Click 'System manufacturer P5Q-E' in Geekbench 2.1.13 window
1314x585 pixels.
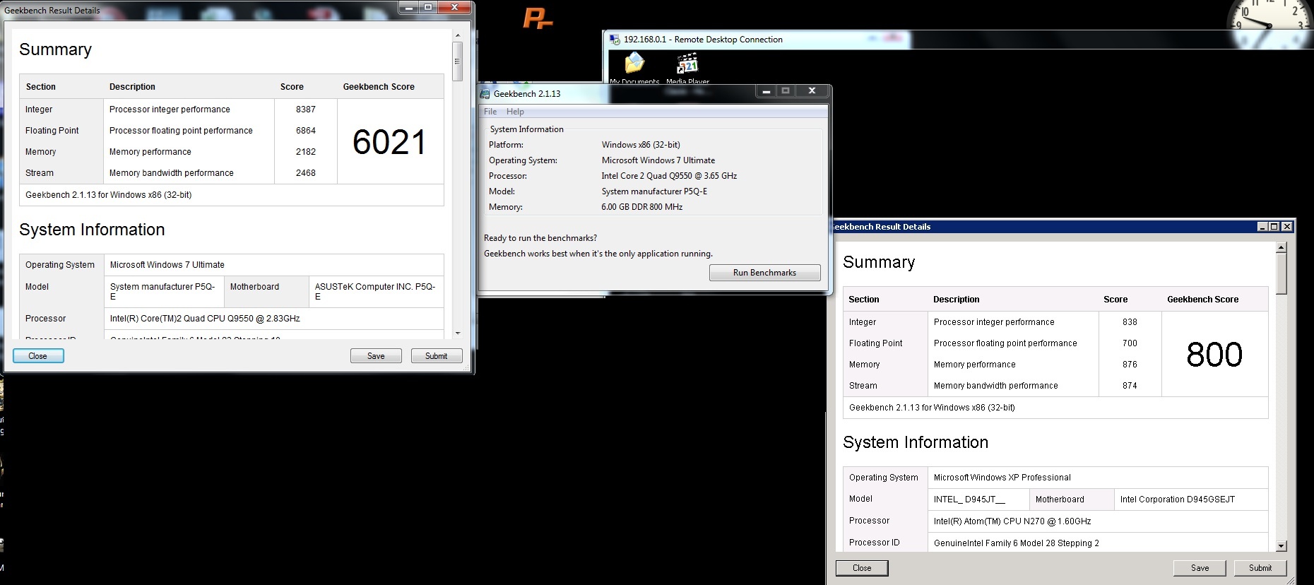pyautogui.click(x=654, y=191)
